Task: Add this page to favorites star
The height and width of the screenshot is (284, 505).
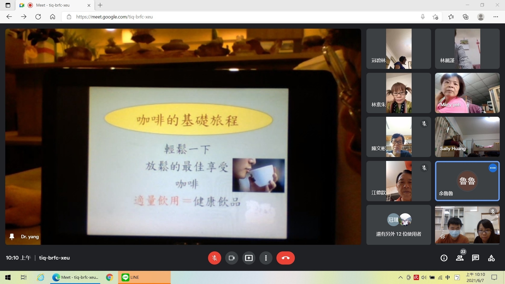Action: click(x=435, y=17)
